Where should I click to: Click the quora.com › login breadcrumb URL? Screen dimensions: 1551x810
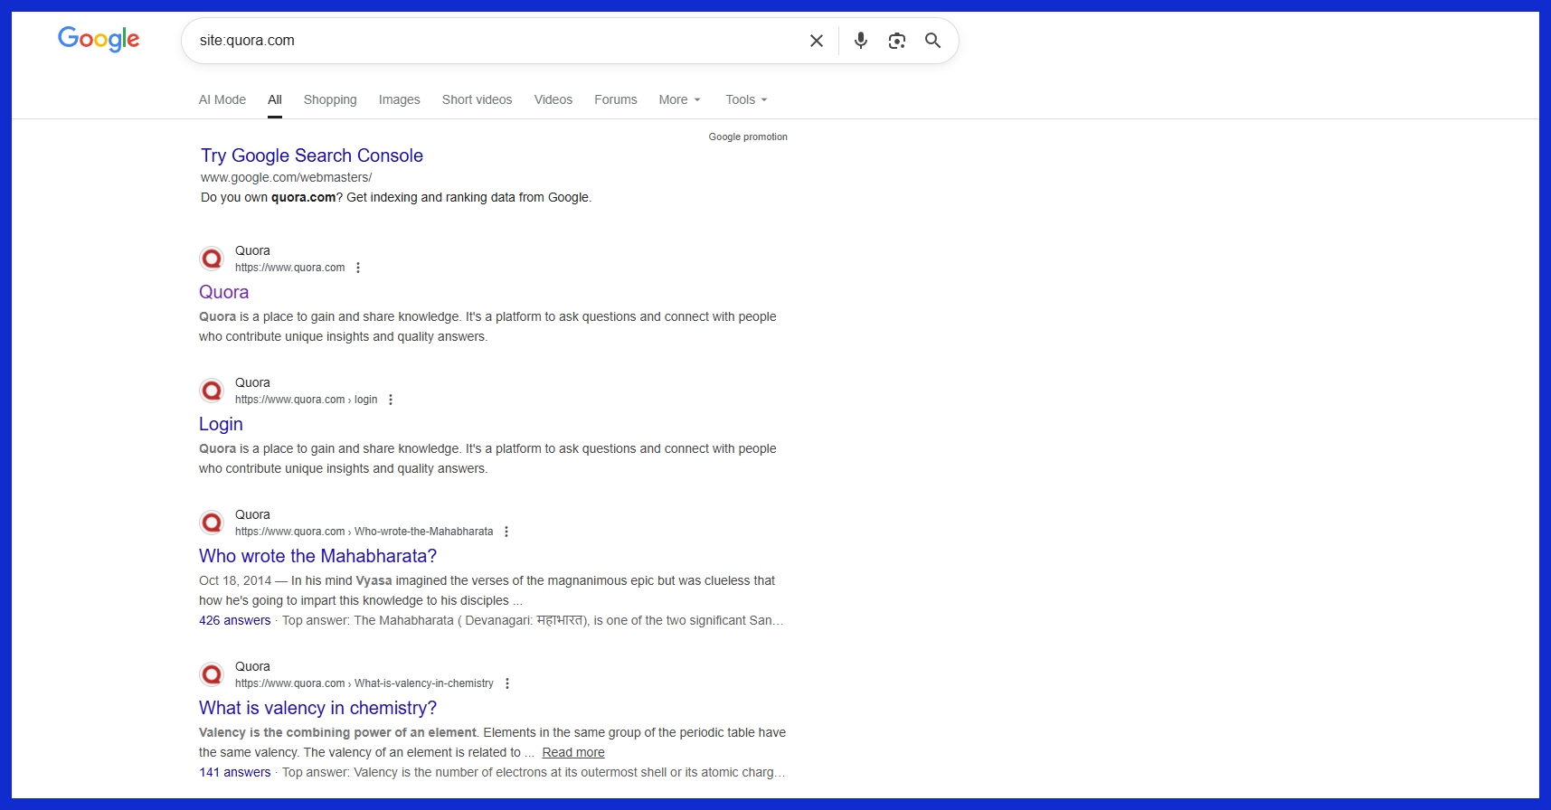click(306, 400)
